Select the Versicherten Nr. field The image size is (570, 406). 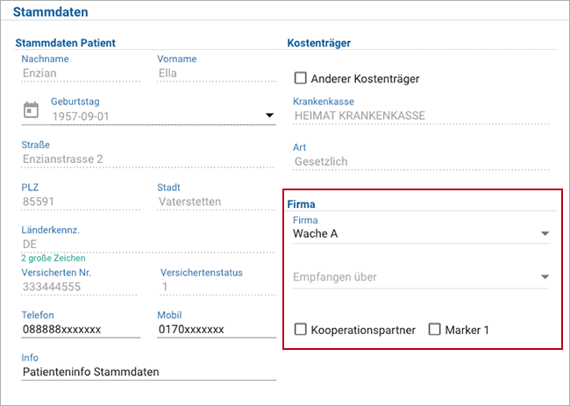(79, 287)
